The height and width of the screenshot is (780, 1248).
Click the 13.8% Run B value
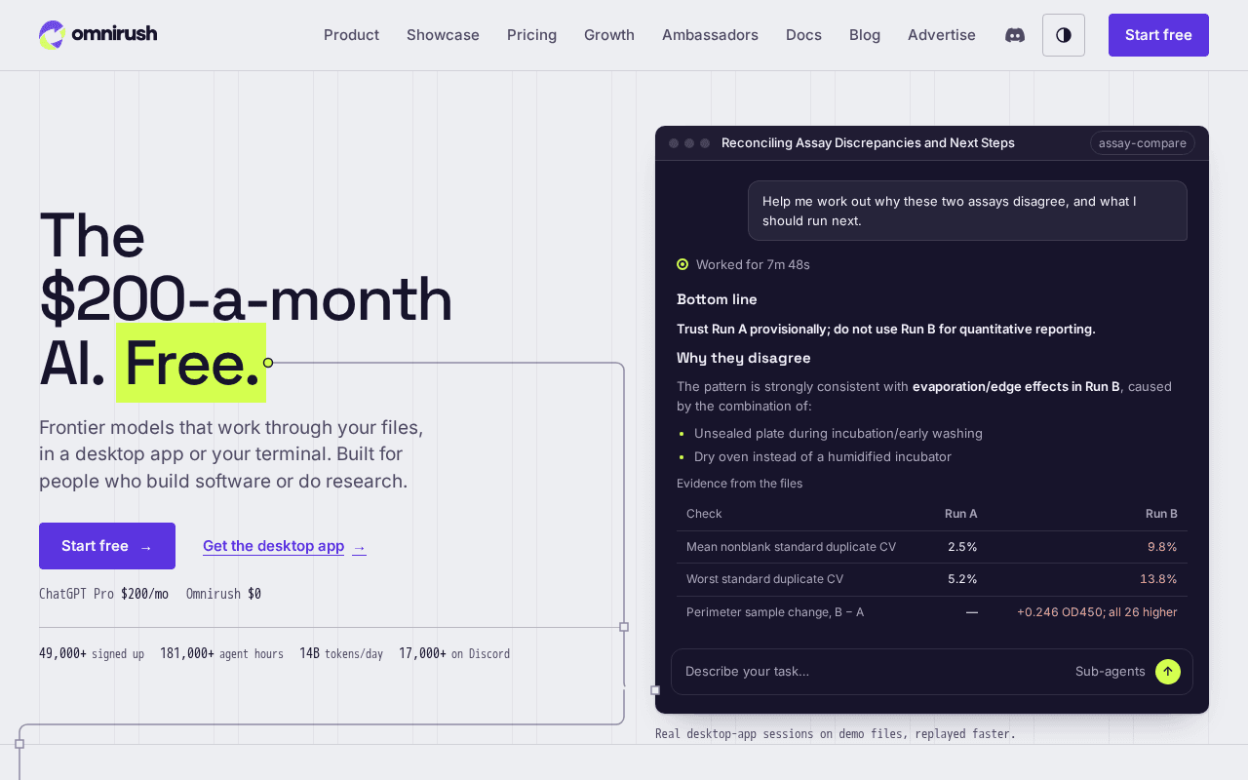(x=1158, y=579)
